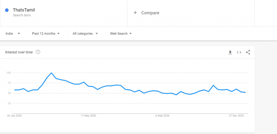
Task: Expand the Past 12 months dropdown
Action: click(46, 33)
